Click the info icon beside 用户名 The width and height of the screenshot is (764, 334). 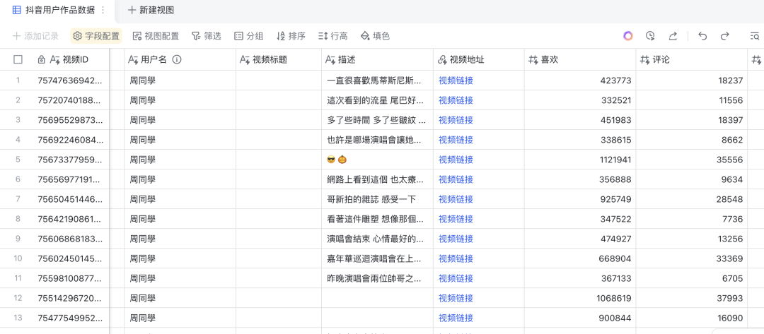177,59
